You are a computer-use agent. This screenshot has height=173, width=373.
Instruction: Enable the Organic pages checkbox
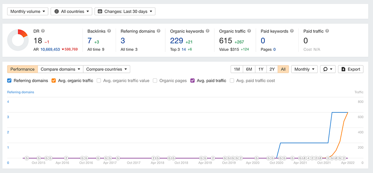pos(155,80)
